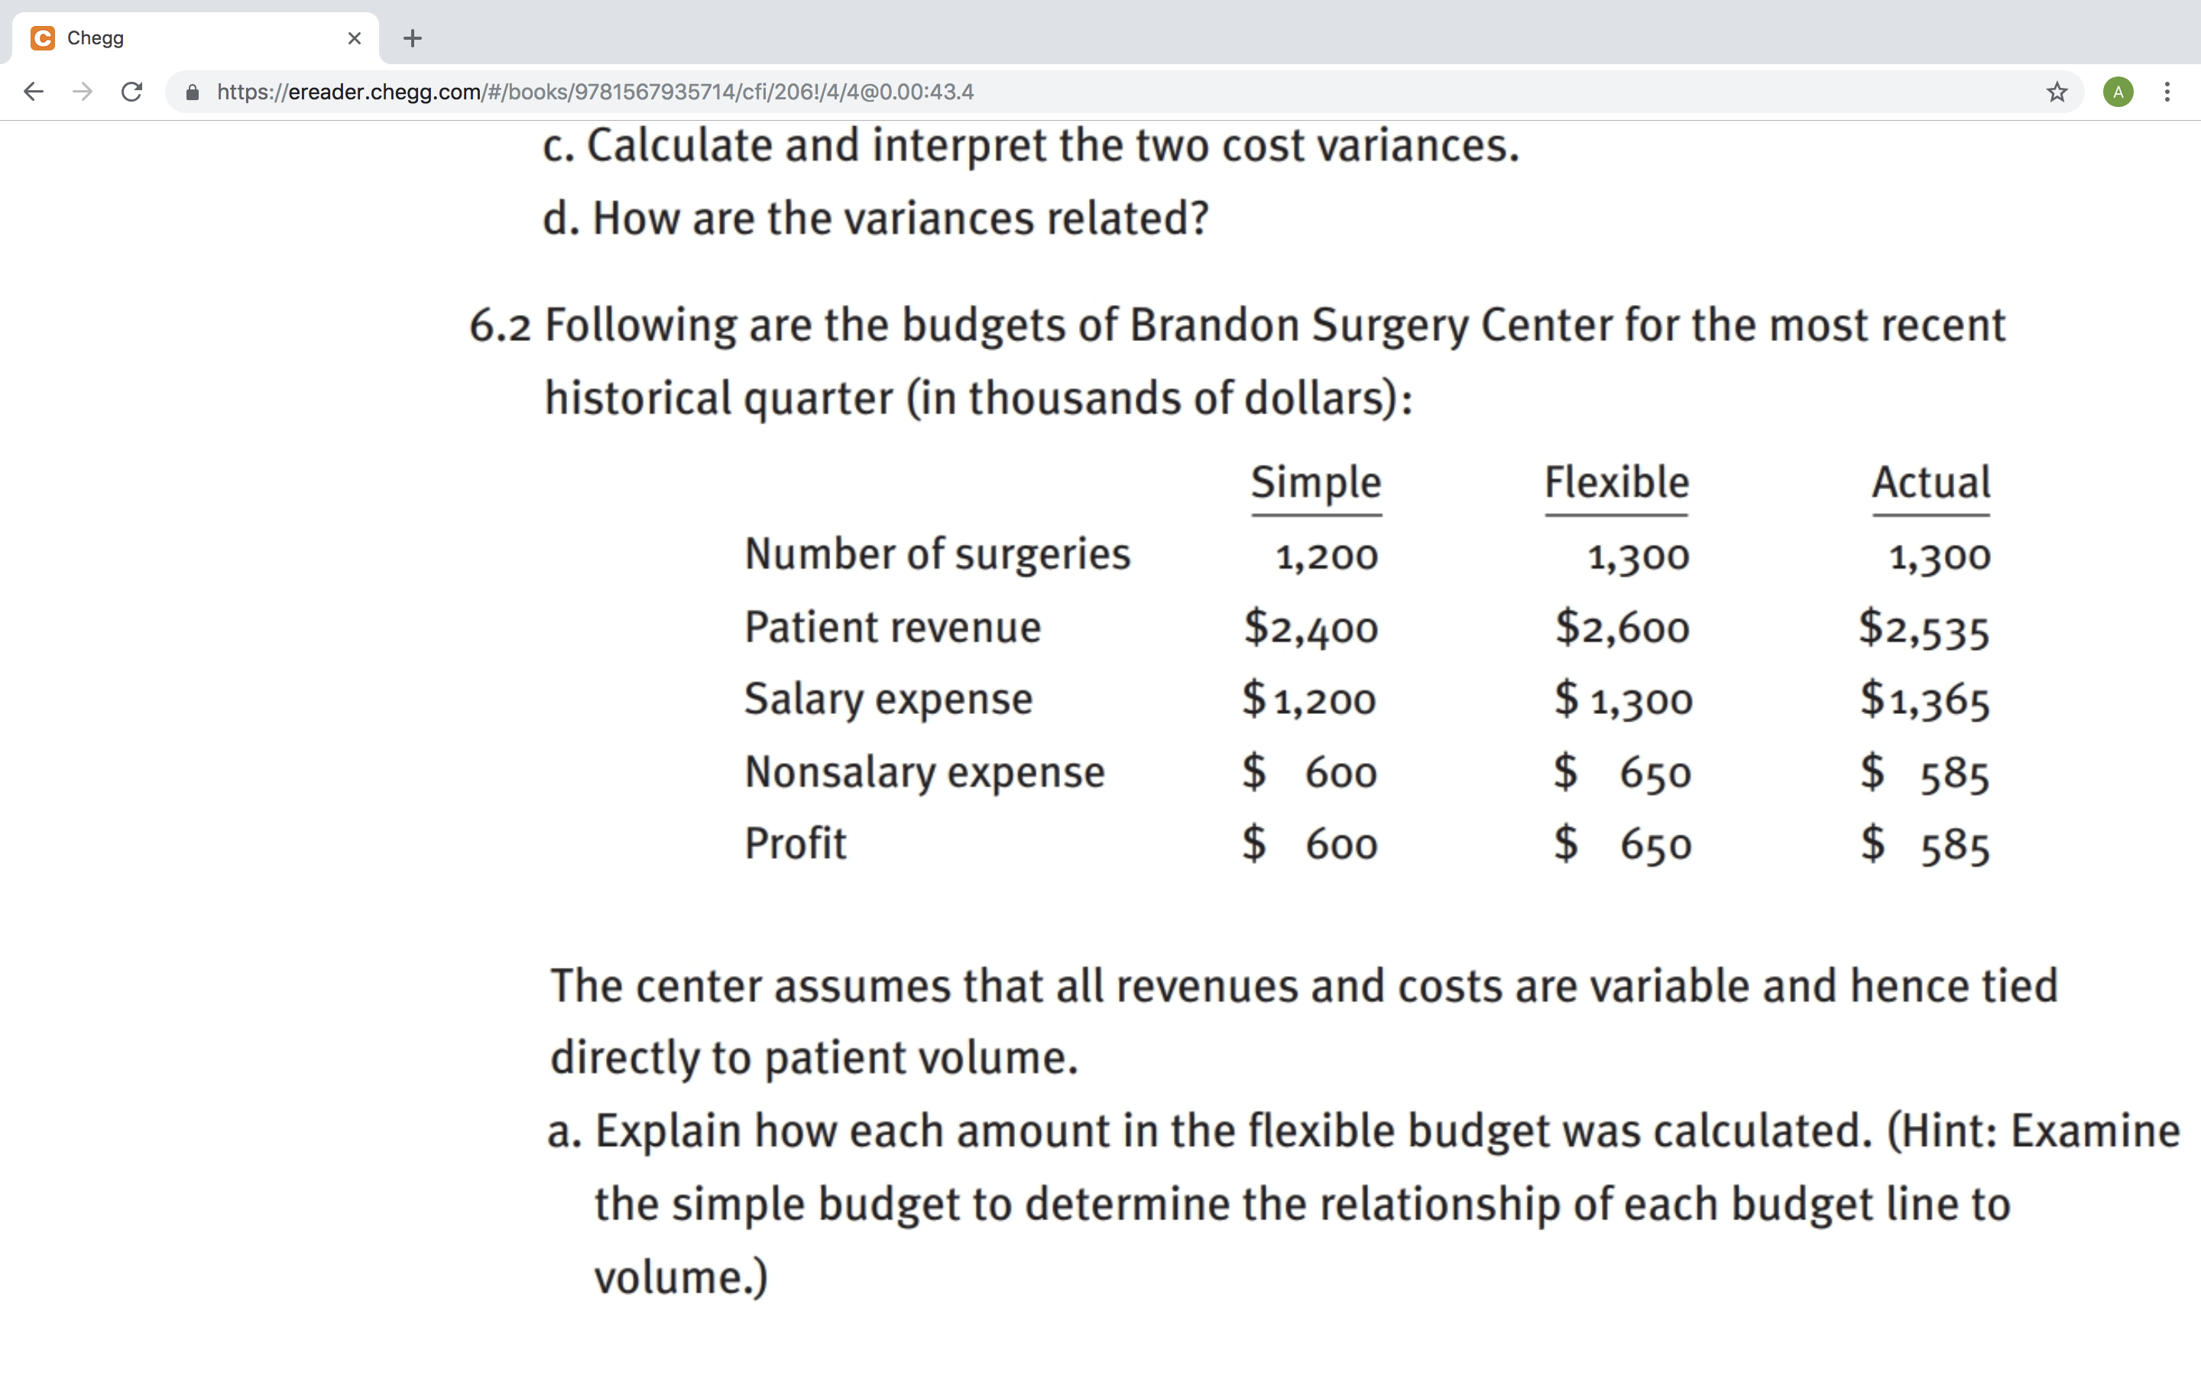Click the browser forward arrow

click(83, 92)
